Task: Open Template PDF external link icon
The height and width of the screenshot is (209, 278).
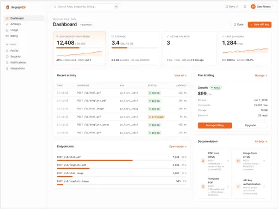Action: point(228,186)
